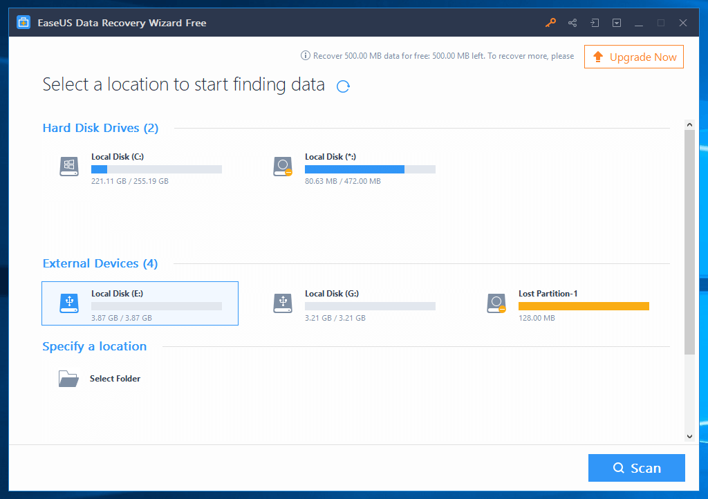Click the Select Folder label
708x499 pixels.
coord(115,379)
